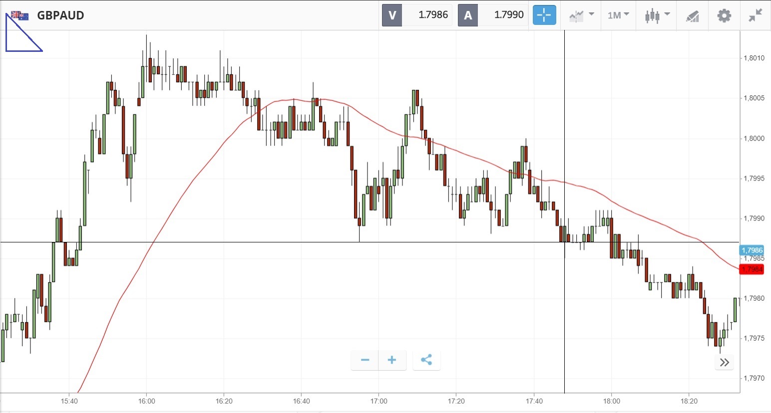
Task: Click the 18:00 time axis label
Action: [612, 401]
